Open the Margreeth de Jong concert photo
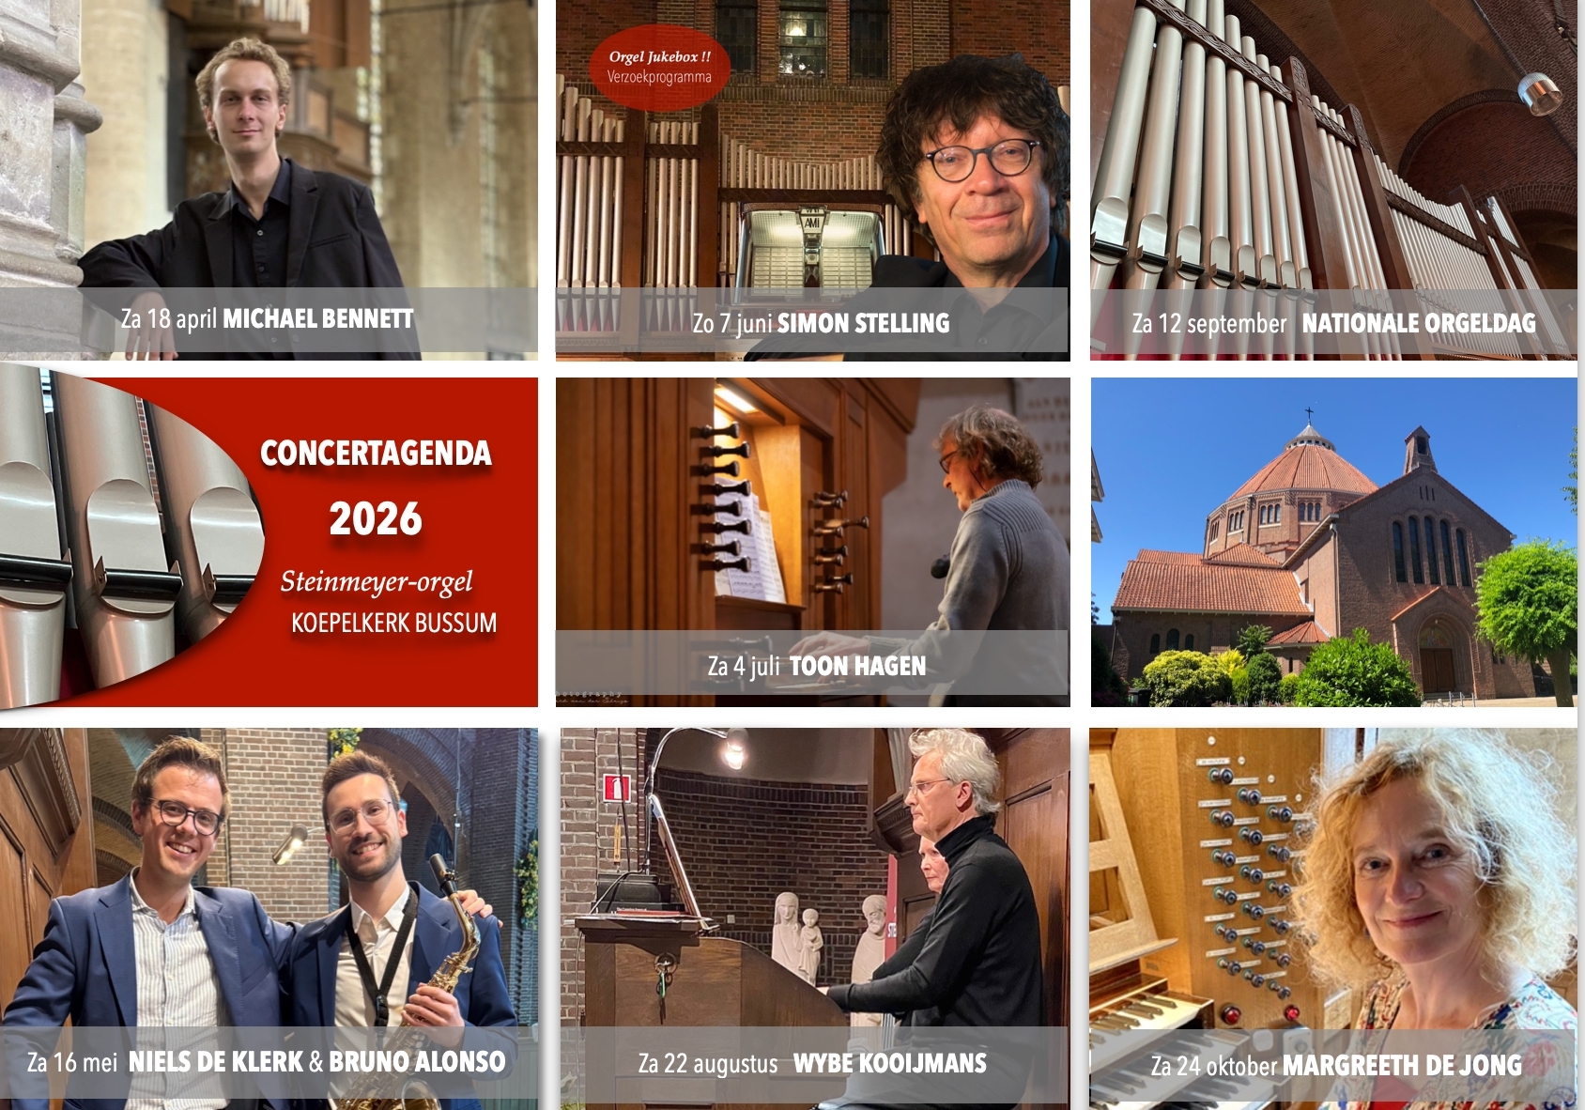The image size is (1585, 1110). [1333, 918]
